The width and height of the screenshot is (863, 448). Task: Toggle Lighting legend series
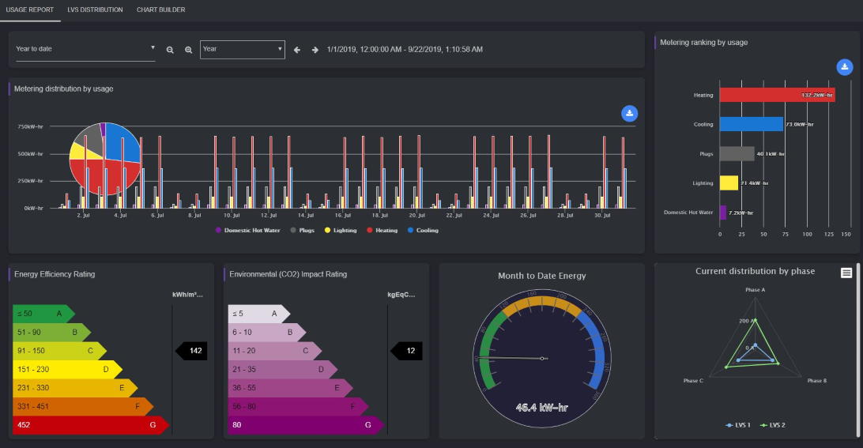pyautogui.click(x=341, y=230)
